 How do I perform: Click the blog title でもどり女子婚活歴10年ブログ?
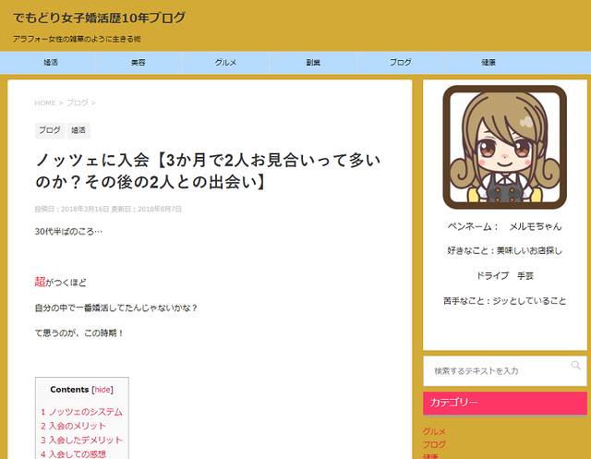coord(99,18)
